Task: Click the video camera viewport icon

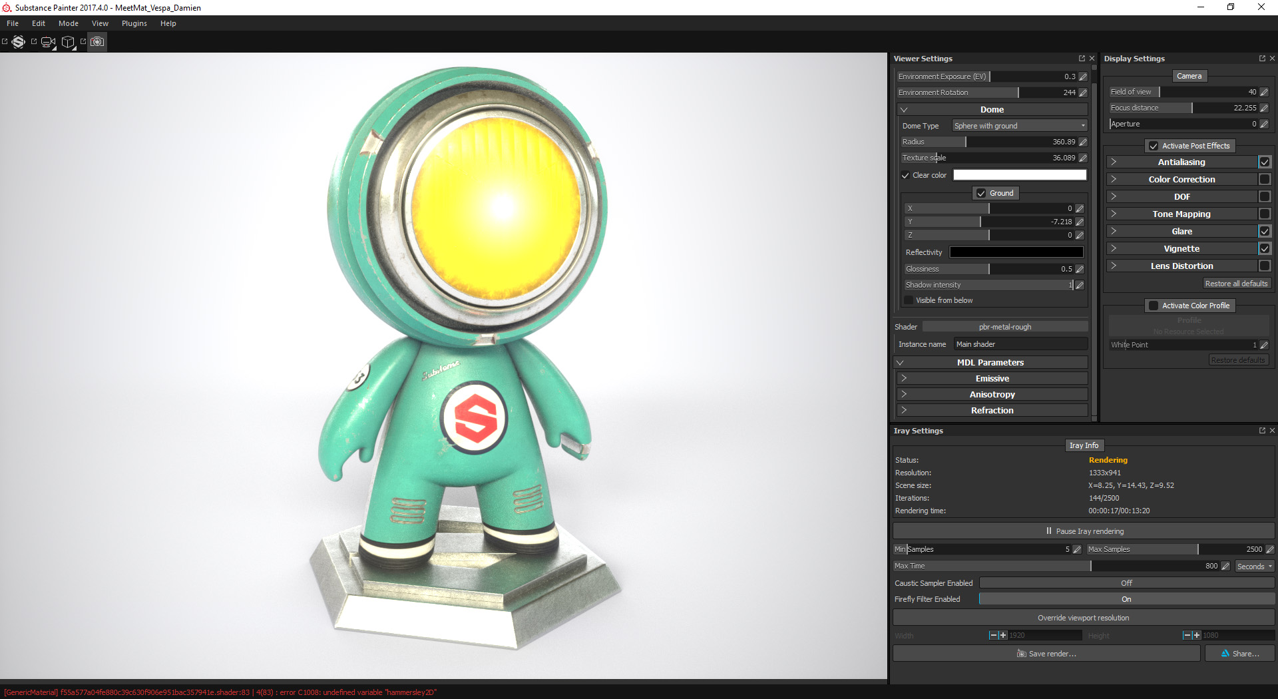Action: tap(47, 41)
